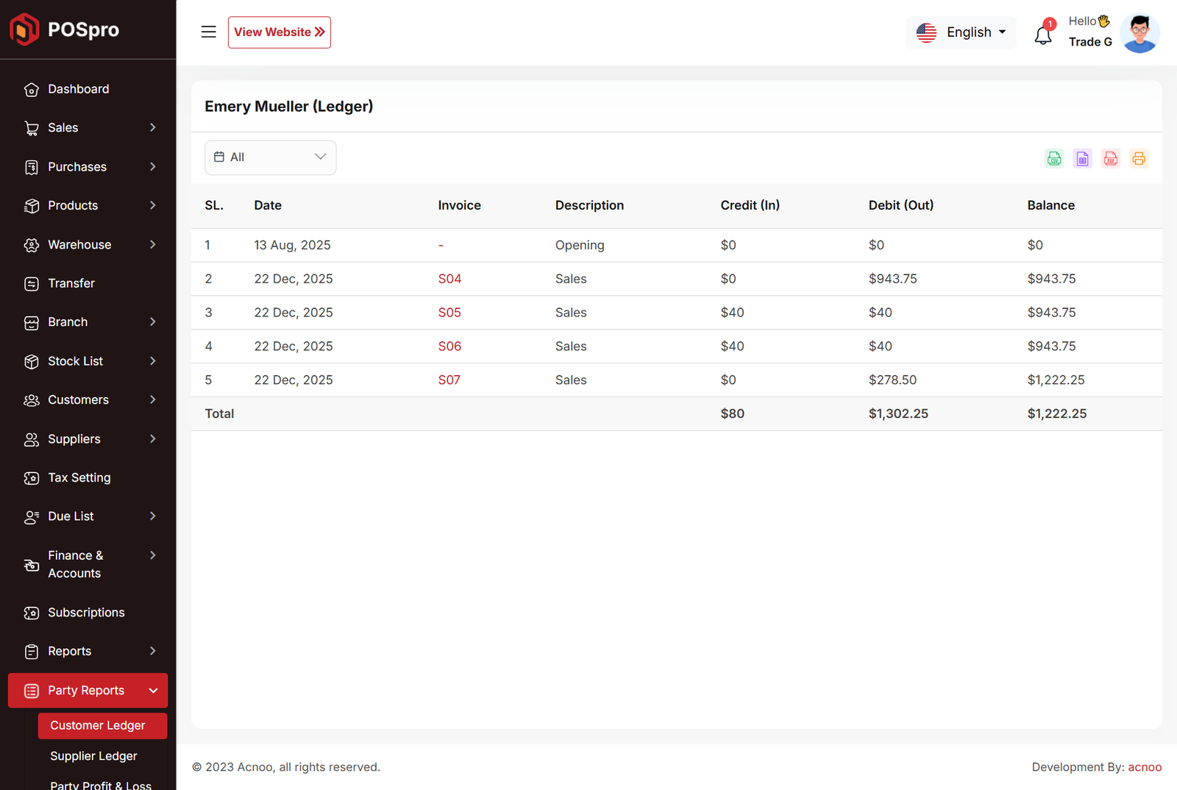This screenshot has width=1177, height=790.
Task: Toggle the hamburger sidebar menu
Action: click(209, 32)
